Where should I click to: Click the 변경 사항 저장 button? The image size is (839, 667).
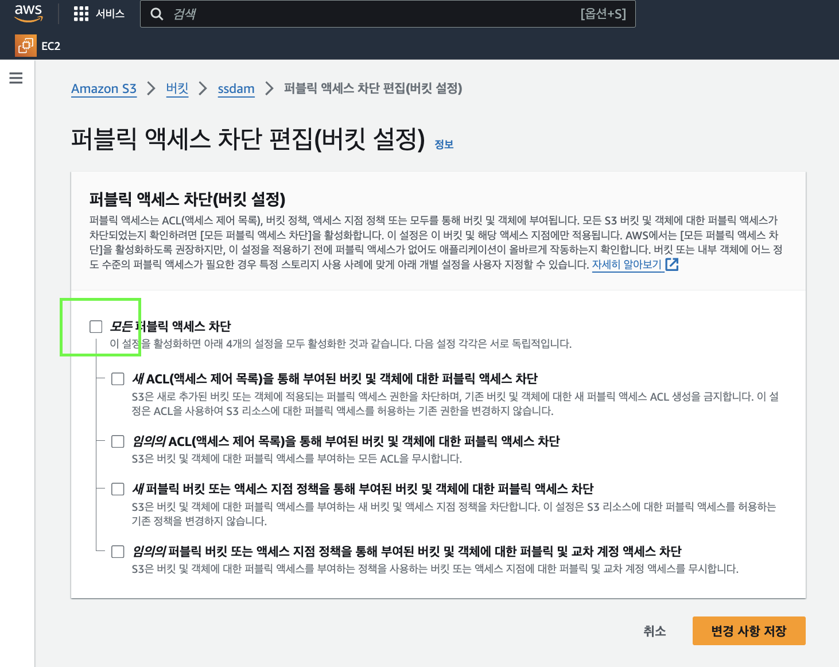coord(749,631)
